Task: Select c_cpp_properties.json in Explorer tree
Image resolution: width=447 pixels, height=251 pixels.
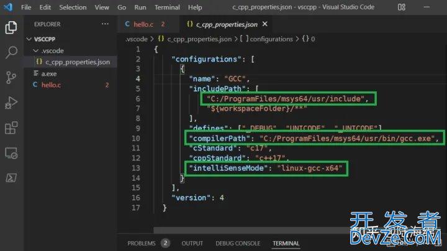Action: click(70, 62)
